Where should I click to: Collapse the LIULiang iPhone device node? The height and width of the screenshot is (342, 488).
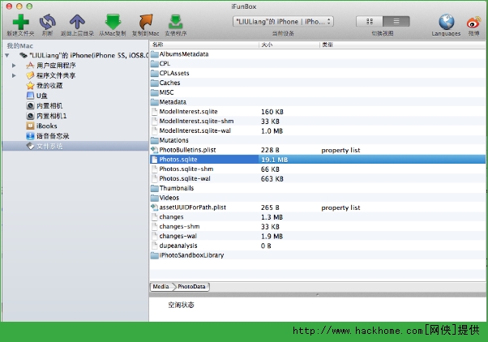click(x=7, y=55)
